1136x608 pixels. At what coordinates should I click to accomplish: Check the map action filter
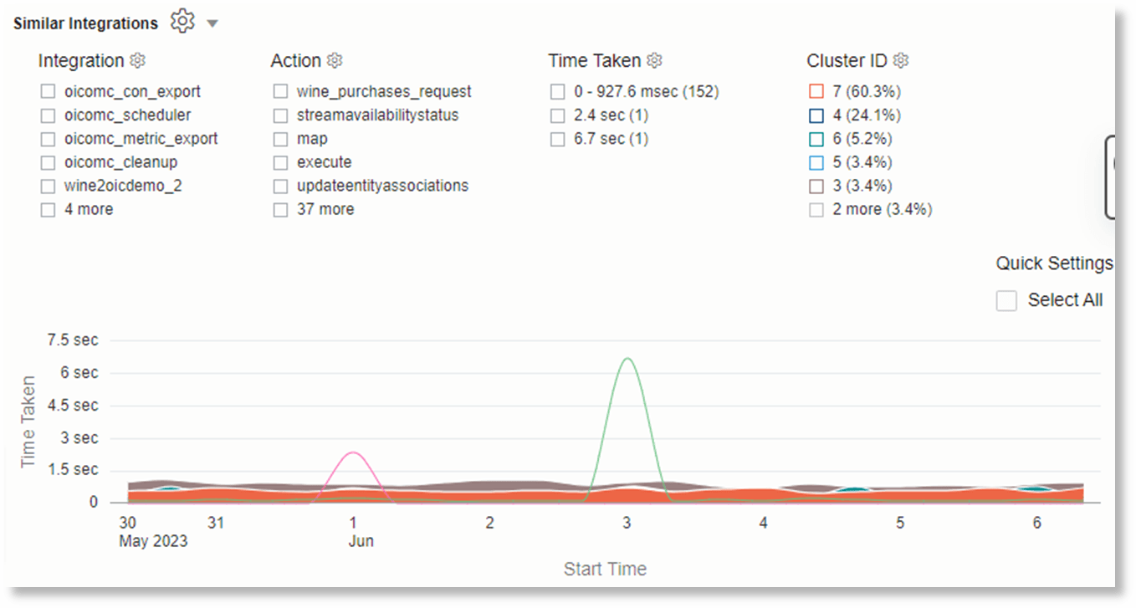pos(280,138)
